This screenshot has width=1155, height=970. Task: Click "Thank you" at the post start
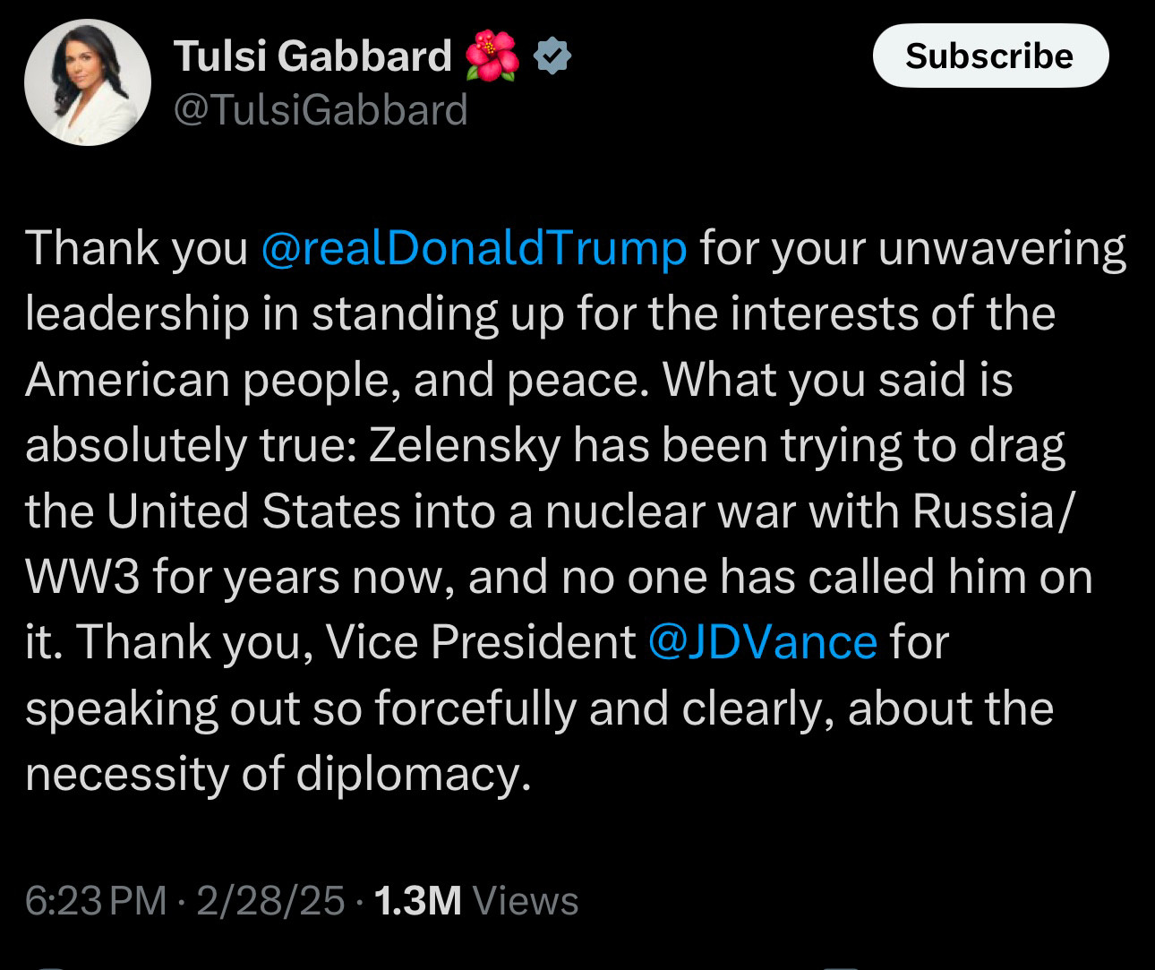(x=136, y=248)
